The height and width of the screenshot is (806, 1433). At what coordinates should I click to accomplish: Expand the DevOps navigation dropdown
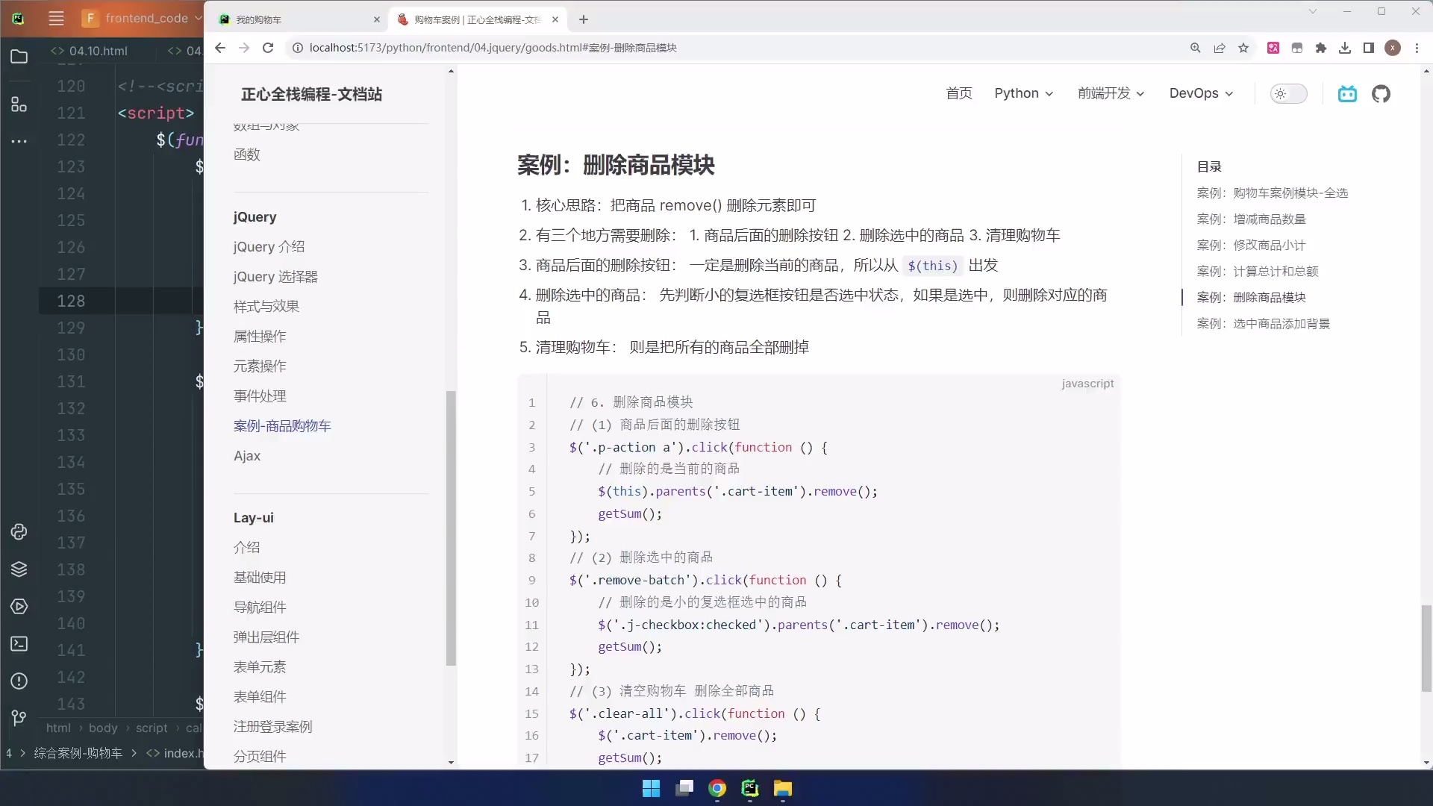1201,93
